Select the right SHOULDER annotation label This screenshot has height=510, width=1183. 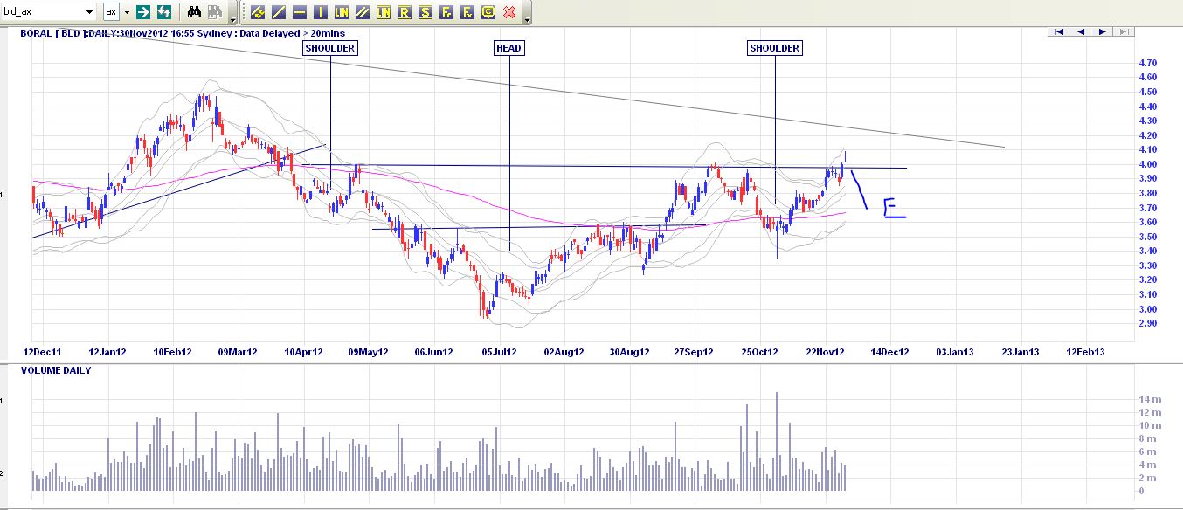(774, 48)
